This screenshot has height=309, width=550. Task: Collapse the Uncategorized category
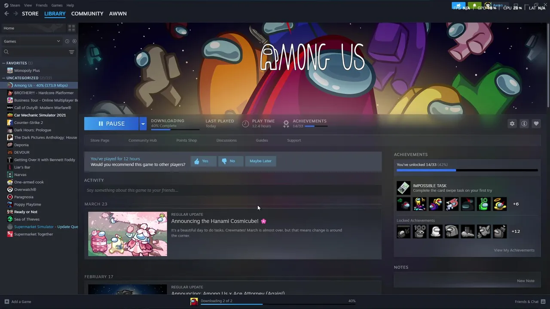3,78
